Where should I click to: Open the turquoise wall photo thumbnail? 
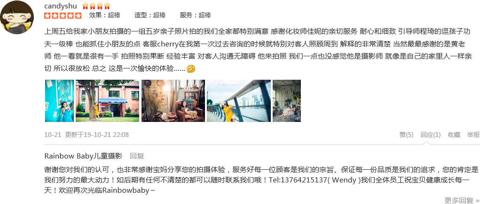(x=59, y=101)
